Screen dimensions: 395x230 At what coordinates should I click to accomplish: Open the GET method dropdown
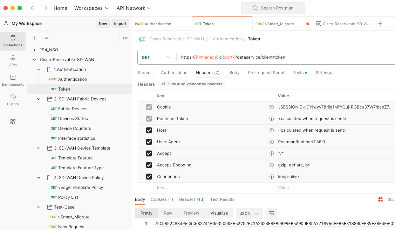(156, 57)
